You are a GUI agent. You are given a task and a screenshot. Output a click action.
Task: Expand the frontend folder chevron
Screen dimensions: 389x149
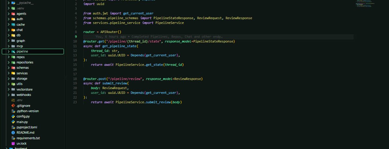tap(7, 148)
